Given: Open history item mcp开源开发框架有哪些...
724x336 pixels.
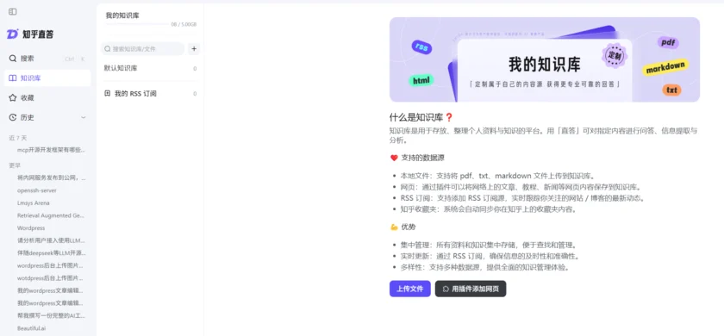Looking at the screenshot, I should pos(51,150).
